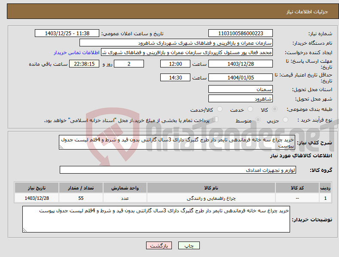Click the اطلاعات کالاهای مورد نیاز heading
This screenshot has width=339, height=257.
pos(301,156)
